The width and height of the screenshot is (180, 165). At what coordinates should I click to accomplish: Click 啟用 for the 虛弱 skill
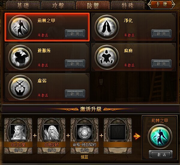(x=75, y=94)
